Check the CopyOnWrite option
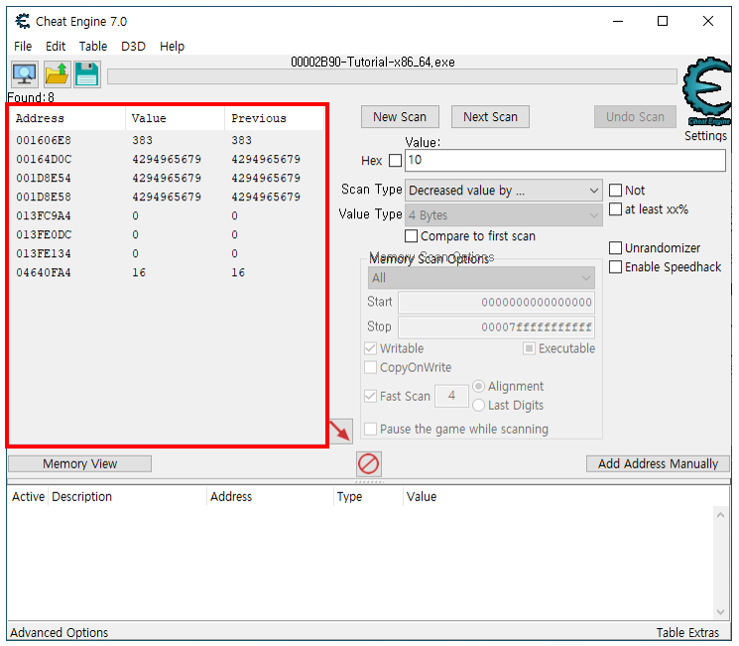The image size is (739, 646). tap(370, 367)
